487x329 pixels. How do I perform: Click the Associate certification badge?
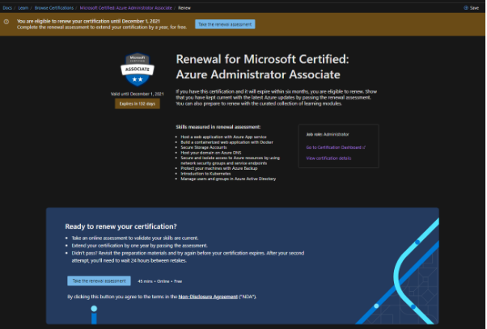click(x=138, y=70)
